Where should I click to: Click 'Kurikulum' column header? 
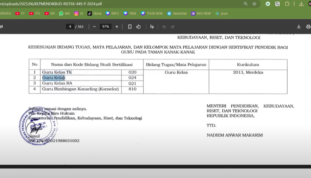coord(248,65)
